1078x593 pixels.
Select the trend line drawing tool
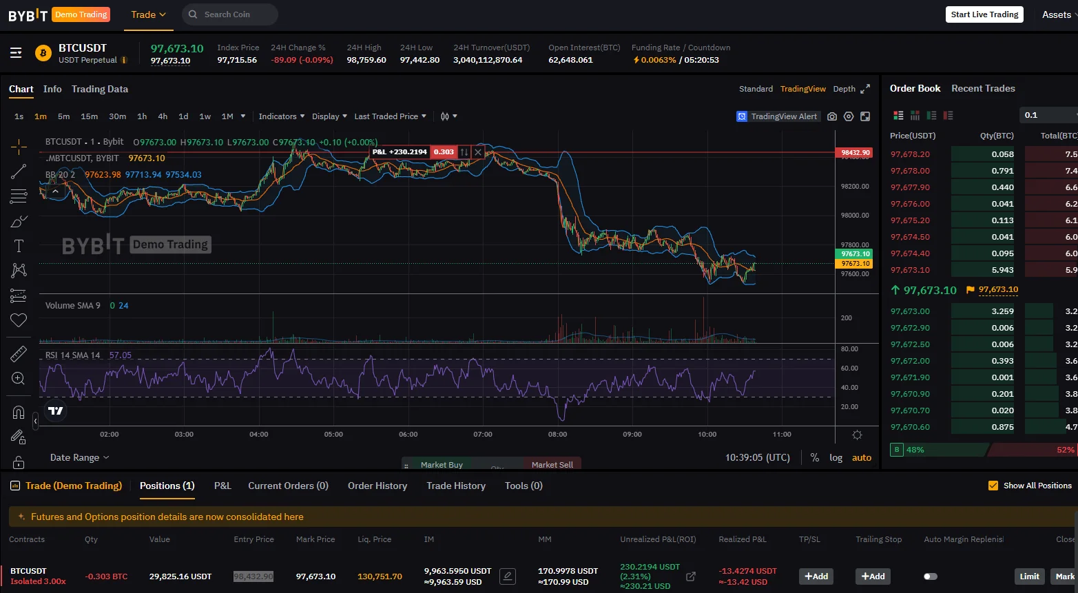coord(19,171)
